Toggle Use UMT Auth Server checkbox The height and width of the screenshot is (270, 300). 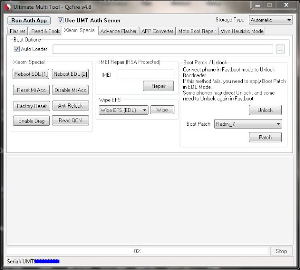pos(60,20)
